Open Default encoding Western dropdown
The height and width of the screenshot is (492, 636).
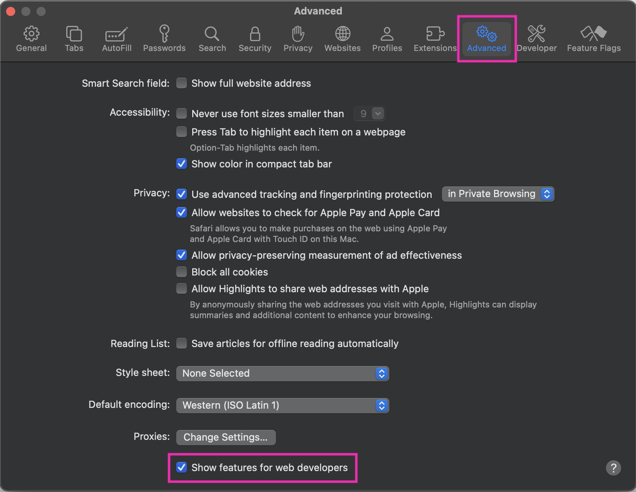click(x=282, y=405)
